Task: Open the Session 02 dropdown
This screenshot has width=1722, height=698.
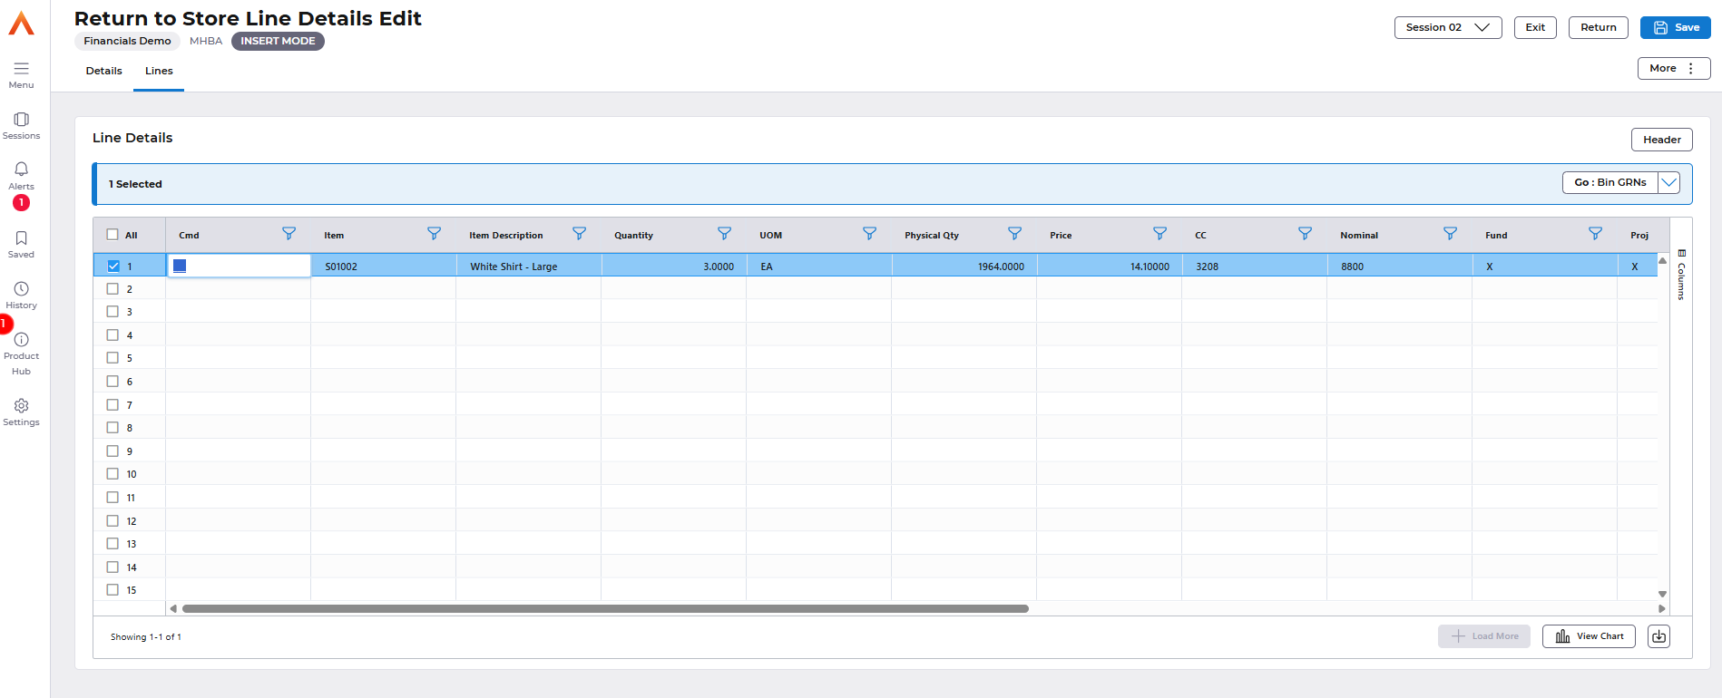Action: tap(1448, 27)
